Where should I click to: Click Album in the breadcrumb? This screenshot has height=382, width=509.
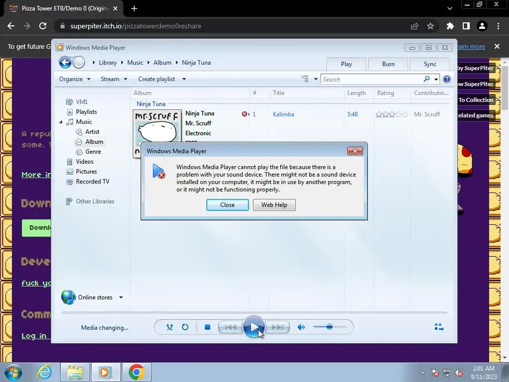tap(163, 63)
